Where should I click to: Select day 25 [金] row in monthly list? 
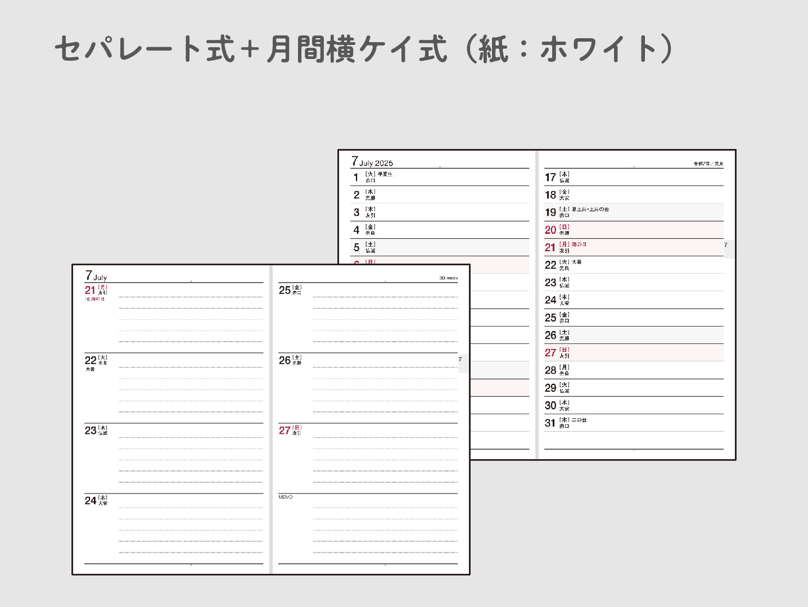coord(634,317)
